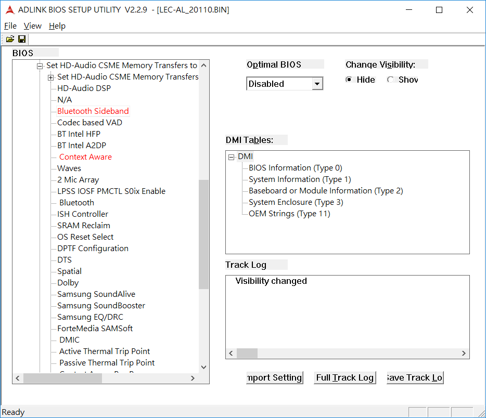Expand the nested Set HD-Audio CSME Memory Transfers node

tap(50, 77)
